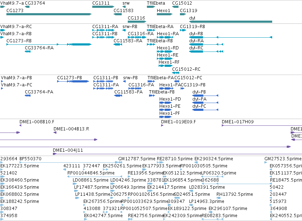Select the long dyl gene bar
The height and width of the screenshot is (221, 302).
coord(231,22)
